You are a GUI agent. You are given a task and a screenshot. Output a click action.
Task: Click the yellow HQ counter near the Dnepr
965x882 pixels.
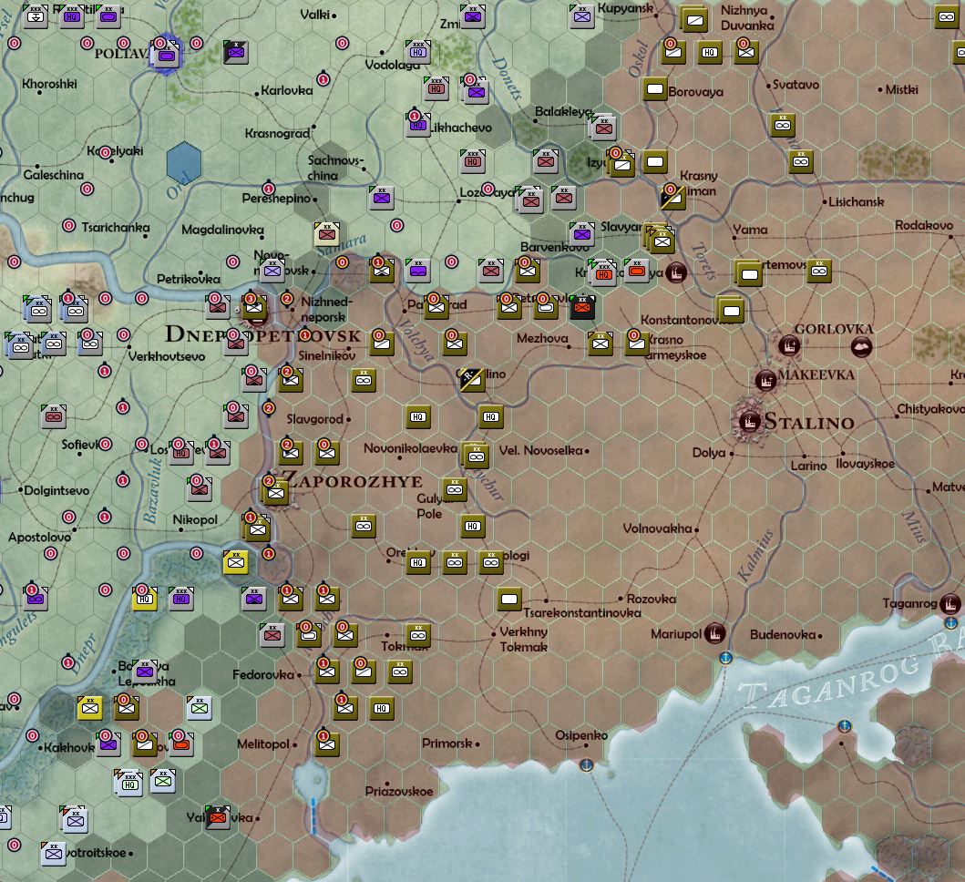[x=145, y=599]
